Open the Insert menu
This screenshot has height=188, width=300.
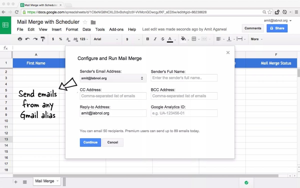(x=56, y=29)
